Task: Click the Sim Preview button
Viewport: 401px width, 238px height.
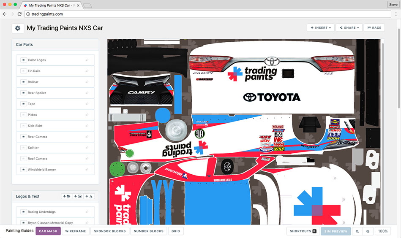Action: tap(336, 231)
